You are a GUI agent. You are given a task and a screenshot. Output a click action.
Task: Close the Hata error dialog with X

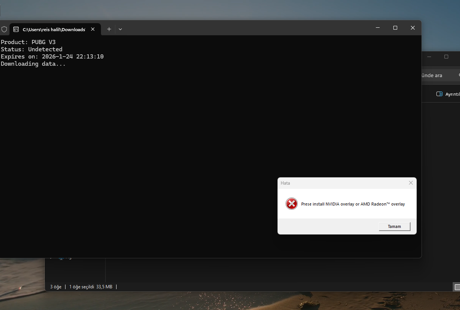click(x=411, y=183)
